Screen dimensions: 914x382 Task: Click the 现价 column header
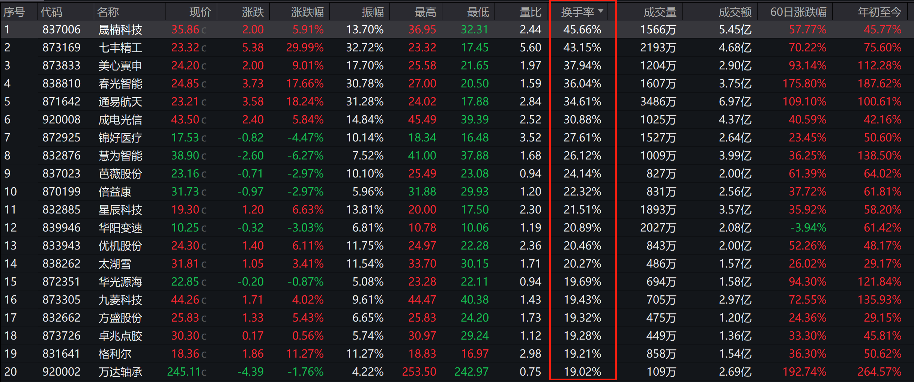tap(200, 12)
